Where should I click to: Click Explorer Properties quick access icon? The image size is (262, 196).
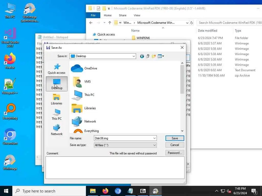(99, 8)
